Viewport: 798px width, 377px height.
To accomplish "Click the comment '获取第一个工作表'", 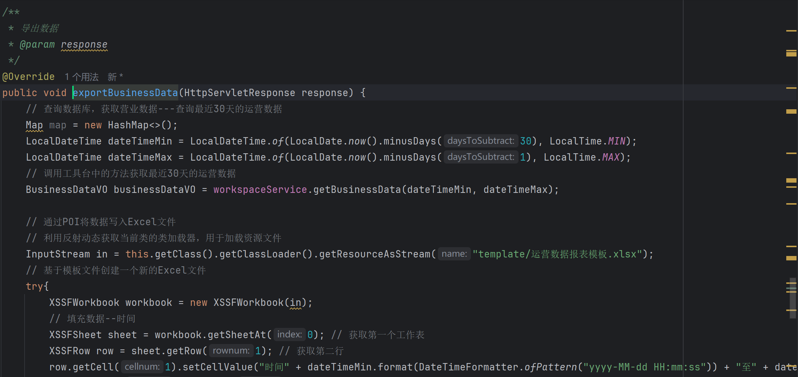I will click(378, 335).
